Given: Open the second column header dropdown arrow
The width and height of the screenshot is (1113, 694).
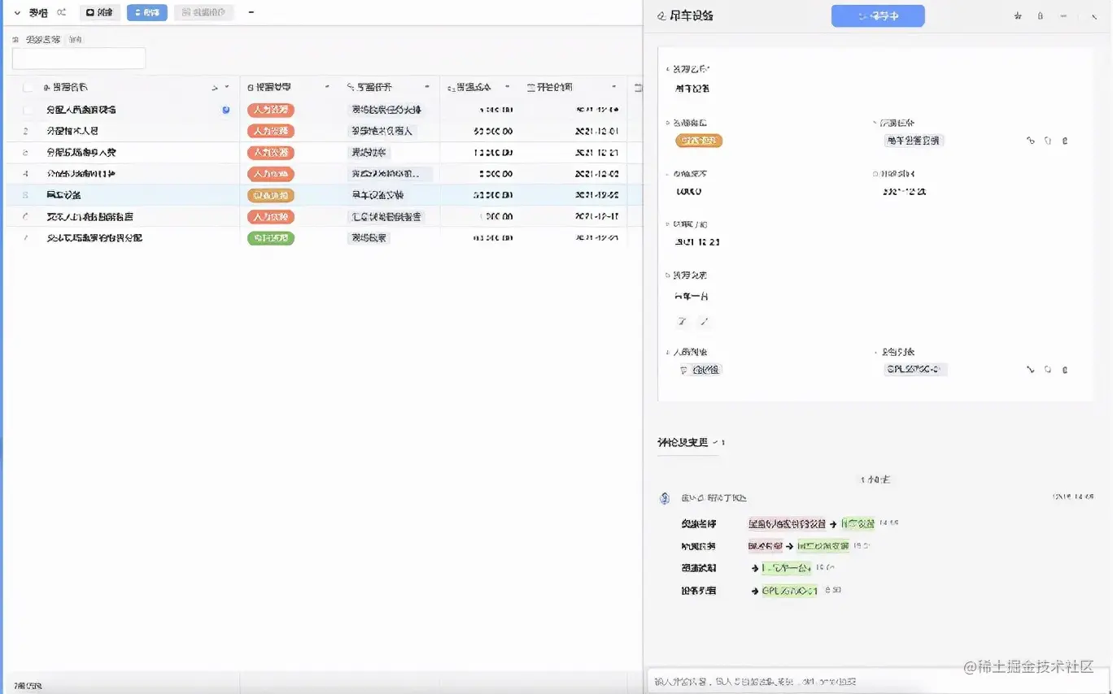Looking at the screenshot, I should [327, 87].
